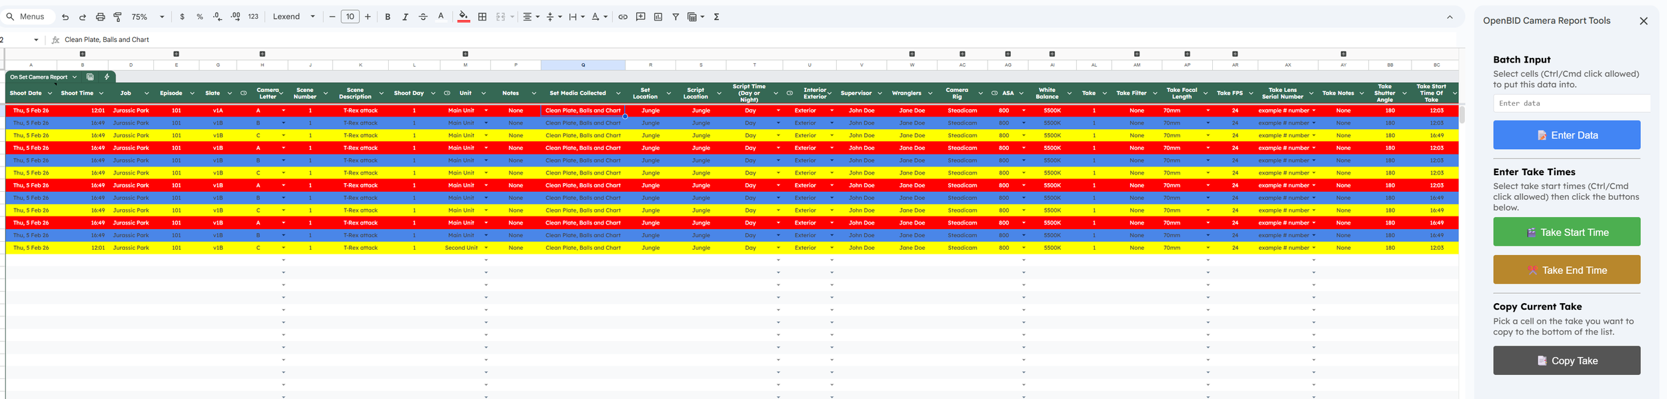
Task: Open the Take Notes column header dropdown
Action: 1362,93
